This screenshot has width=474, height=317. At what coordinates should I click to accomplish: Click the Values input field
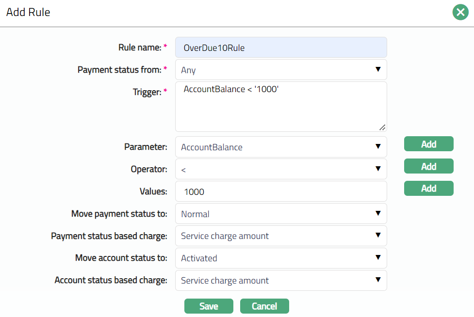tap(281, 191)
